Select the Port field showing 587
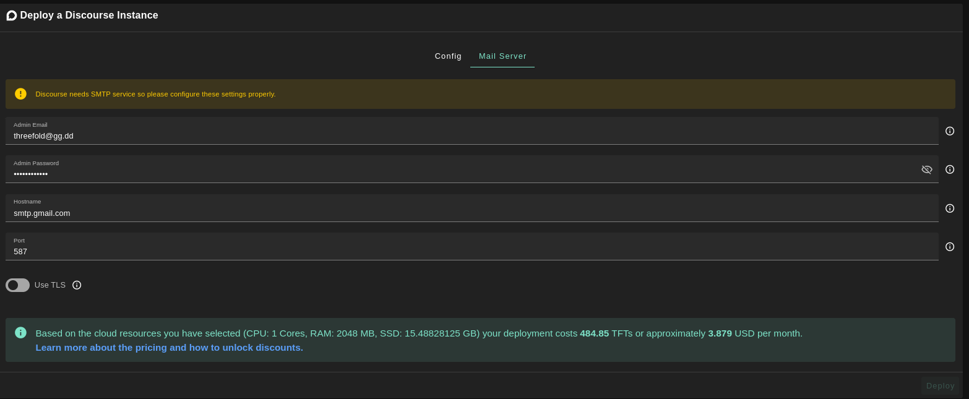This screenshot has width=969, height=399. [x=470, y=252]
